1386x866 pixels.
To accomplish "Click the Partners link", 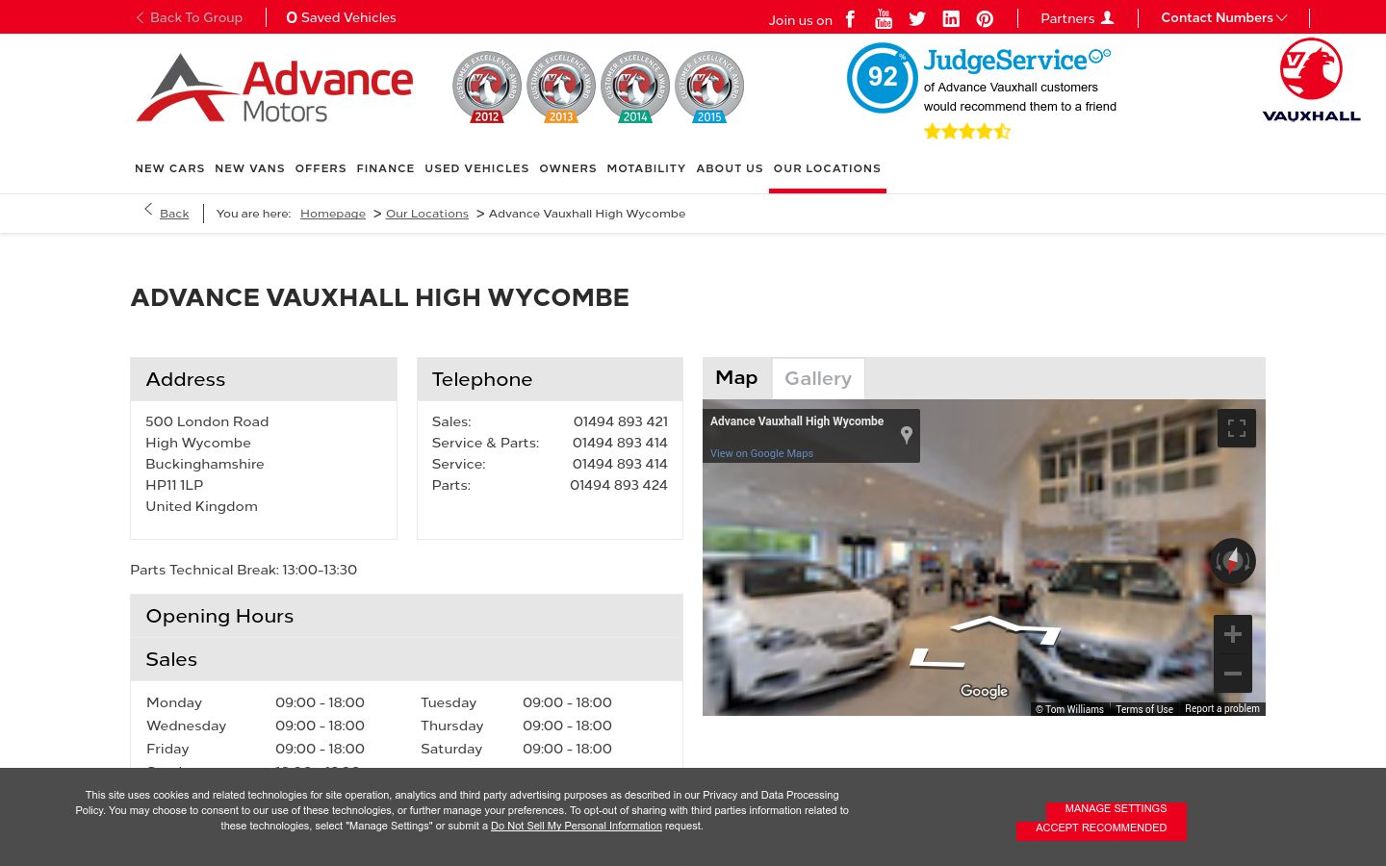I will 1067,18.
